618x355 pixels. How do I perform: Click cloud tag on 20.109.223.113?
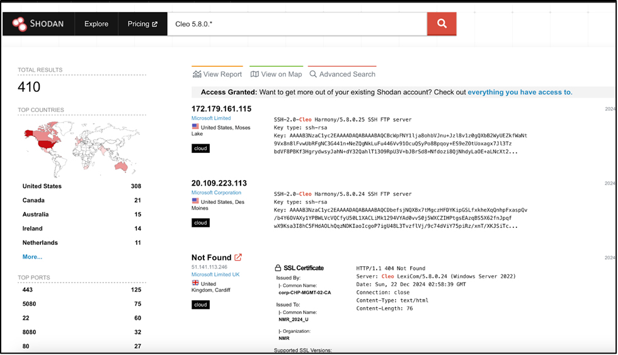[200, 223]
